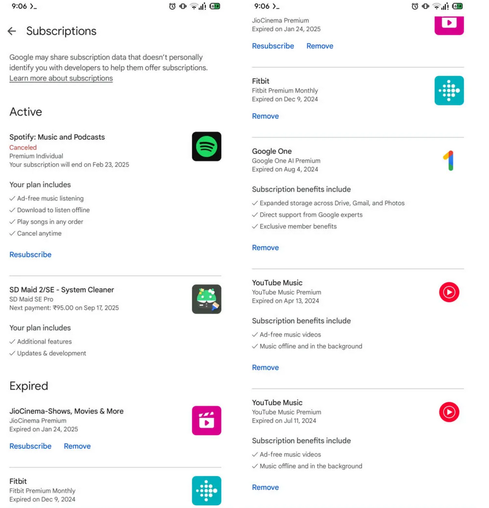Image resolution: width=489 pixels, height=508 pixels.
Task: Remove YouTube Music expired on Apr 13, 2024
Action: click(265, 367)
